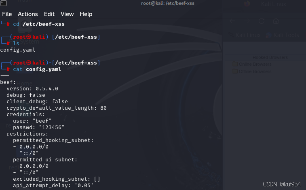
Task: Click the 'user: "beef"' line
Action: click(32, 121)
